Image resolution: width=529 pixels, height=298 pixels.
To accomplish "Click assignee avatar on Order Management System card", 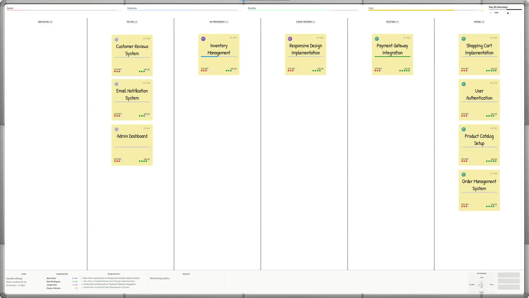I will [463, 175].
